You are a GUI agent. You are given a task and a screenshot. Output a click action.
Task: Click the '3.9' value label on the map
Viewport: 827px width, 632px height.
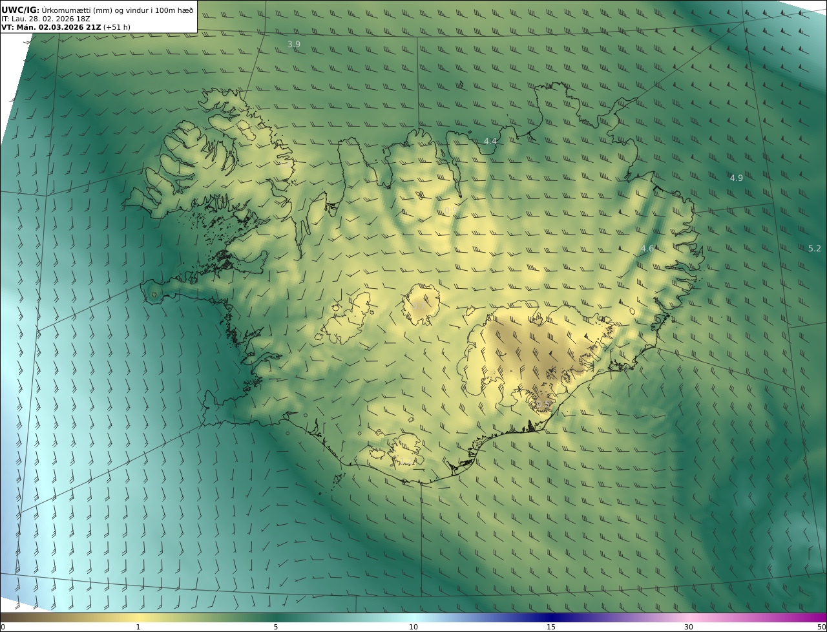click(x=294, y=44)
